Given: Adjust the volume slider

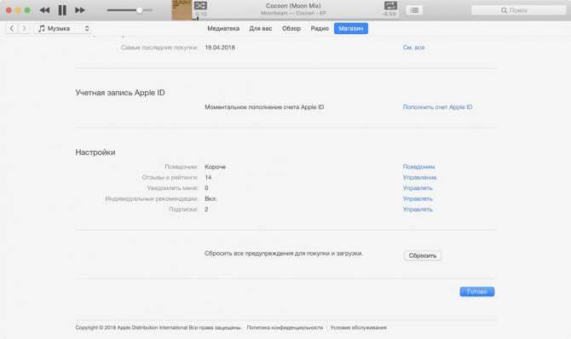Looking at the screenshot, I should click(x=130, y=10).
